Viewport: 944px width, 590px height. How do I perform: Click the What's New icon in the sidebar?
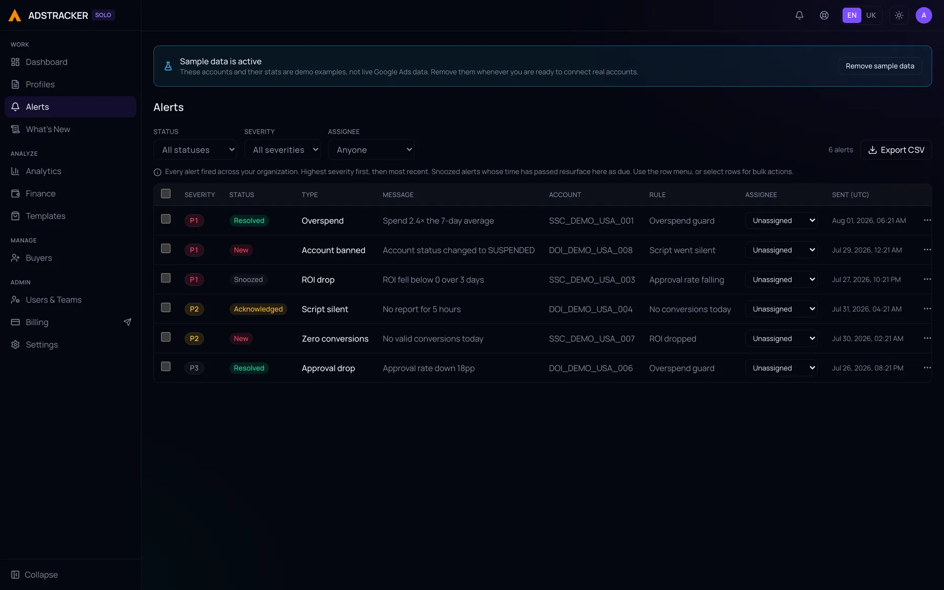click(x=15, y=129)
